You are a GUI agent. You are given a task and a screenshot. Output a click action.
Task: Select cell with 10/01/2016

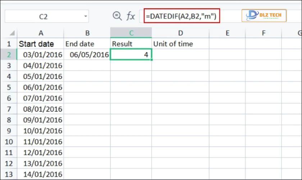pos(41,131)
